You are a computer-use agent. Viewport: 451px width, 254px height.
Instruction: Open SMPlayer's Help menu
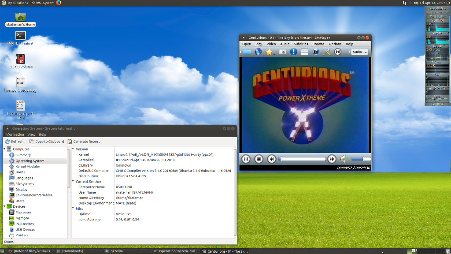coord(349,44)
